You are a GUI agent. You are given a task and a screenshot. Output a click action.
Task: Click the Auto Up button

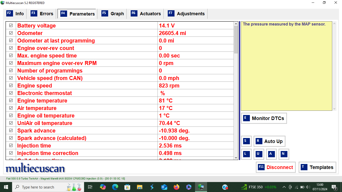tap(269, 141)
